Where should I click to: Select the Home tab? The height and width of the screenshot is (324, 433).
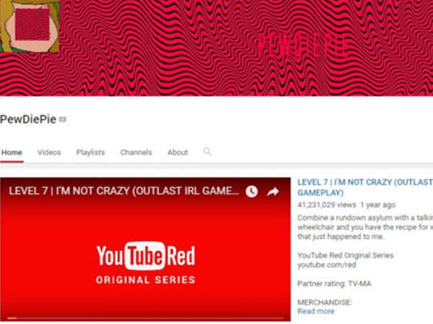pos(12,153)
